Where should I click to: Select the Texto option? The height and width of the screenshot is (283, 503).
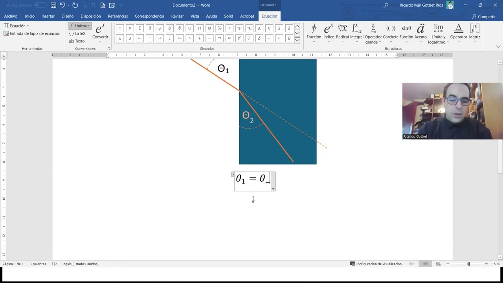77,41
